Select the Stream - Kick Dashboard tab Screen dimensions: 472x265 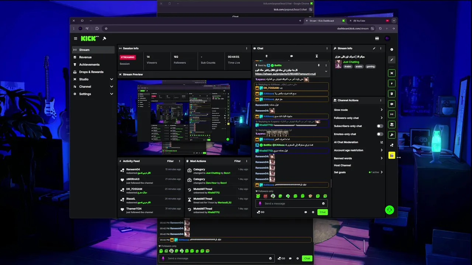click(325, 21)
